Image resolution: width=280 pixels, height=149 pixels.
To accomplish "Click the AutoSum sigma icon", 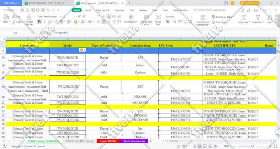I will pyautogui.click(x=244, y=17).
